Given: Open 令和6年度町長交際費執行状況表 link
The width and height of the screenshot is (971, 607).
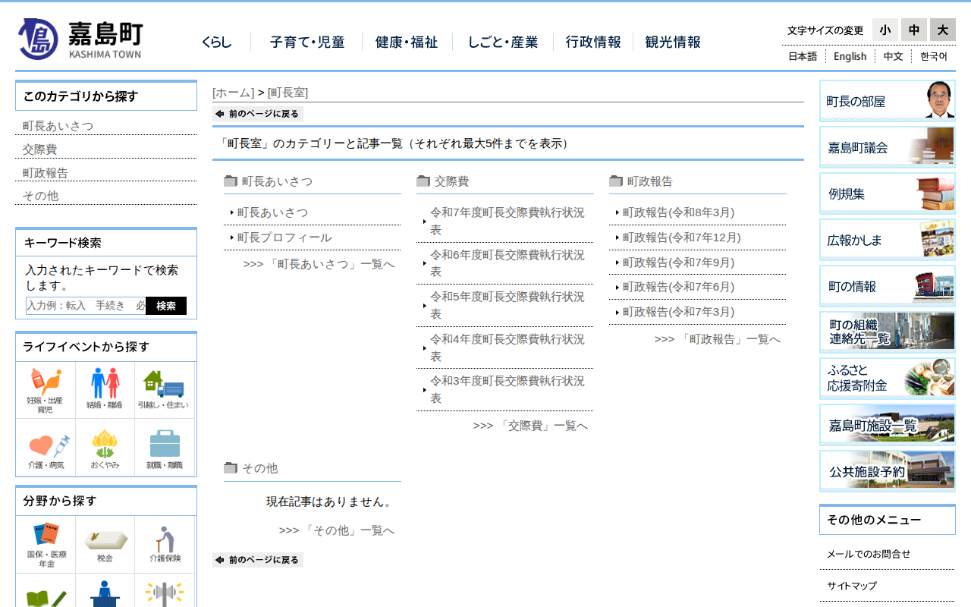Looking at the screenshot, I should click(x=507, y=263).
